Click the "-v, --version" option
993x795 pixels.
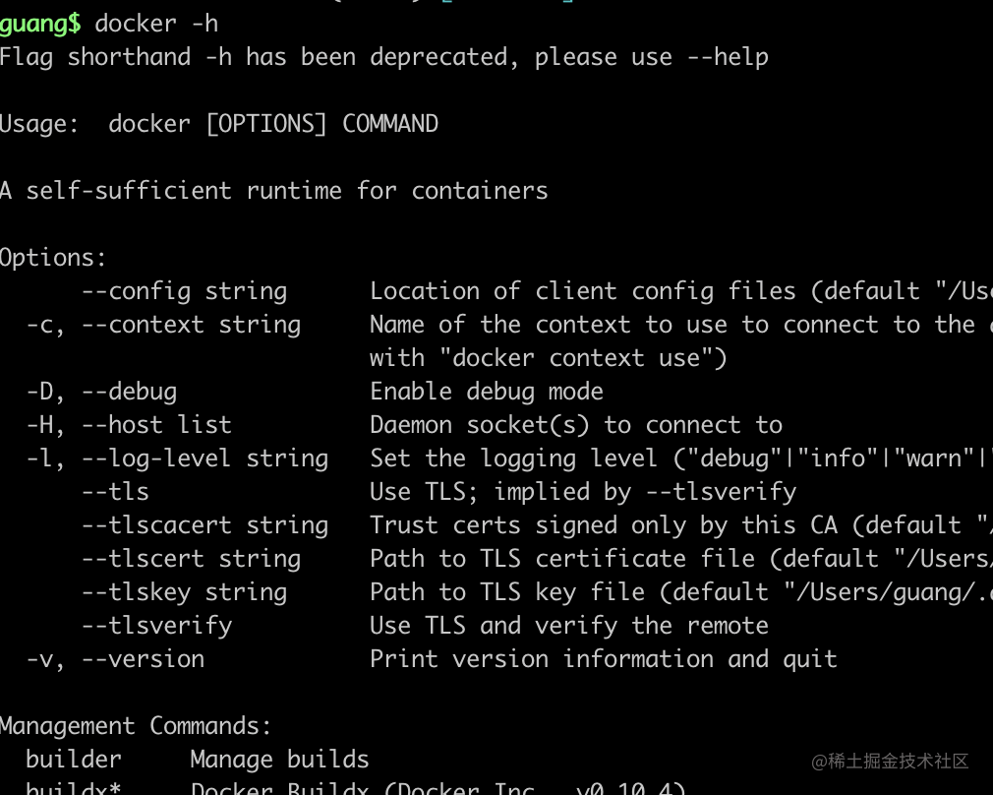[115, 659]
